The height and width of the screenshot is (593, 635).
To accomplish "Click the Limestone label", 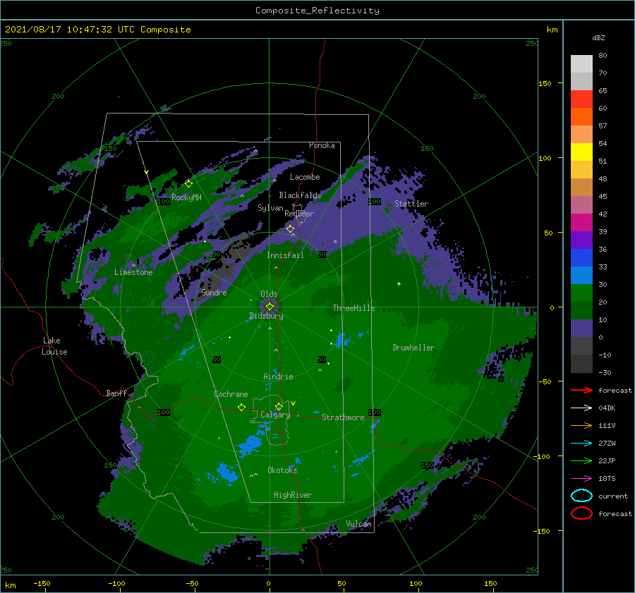I will point(133,272).
